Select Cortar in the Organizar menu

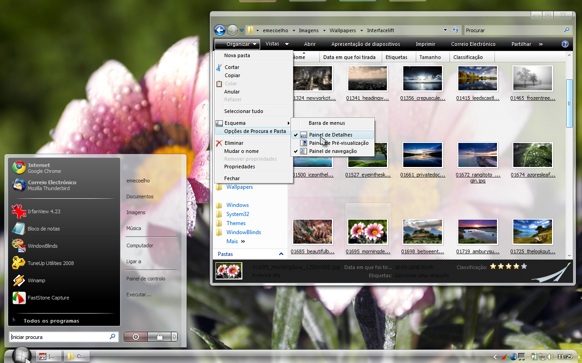click(253, 67)
